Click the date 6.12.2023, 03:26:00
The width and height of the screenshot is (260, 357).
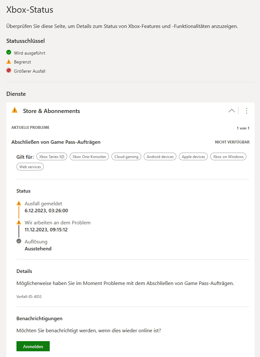click(x=46, y=211)
